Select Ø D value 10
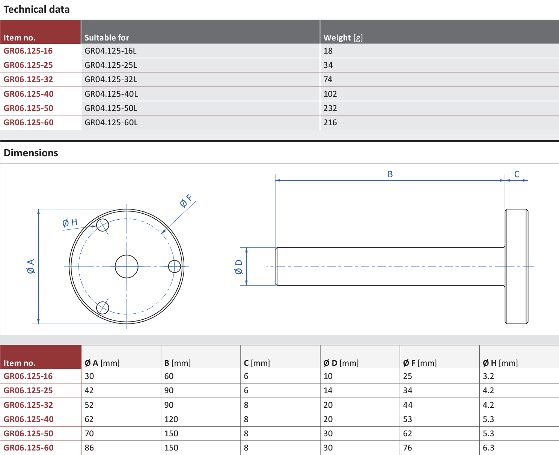Image resolution: width=559 pixels, height=455 pixels. point(328,376)
